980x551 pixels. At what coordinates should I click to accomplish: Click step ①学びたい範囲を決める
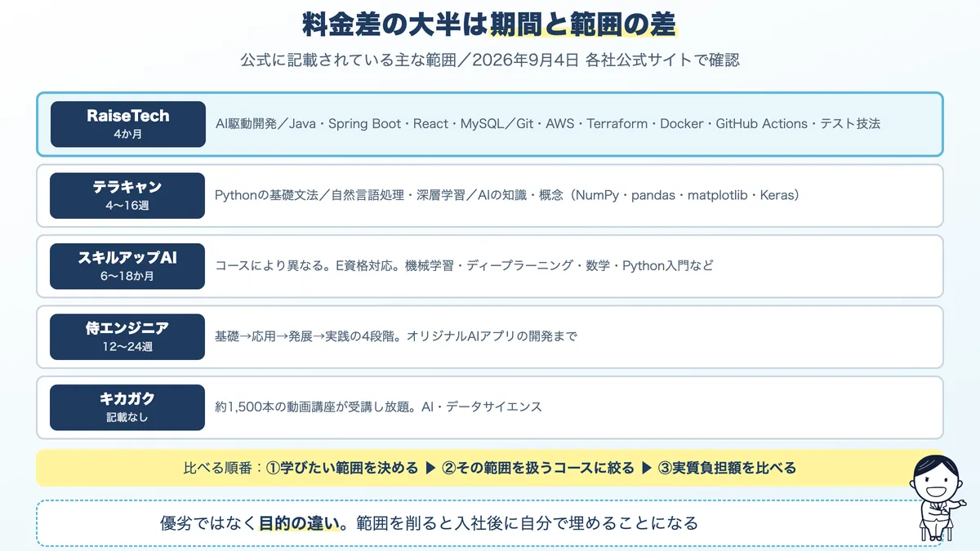(x=342, y=468)
